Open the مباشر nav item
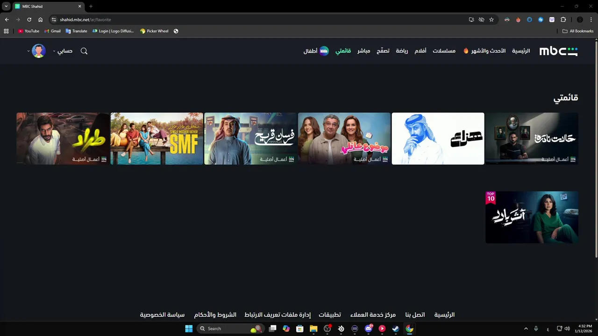598x336 pixels. coord(364,51)
